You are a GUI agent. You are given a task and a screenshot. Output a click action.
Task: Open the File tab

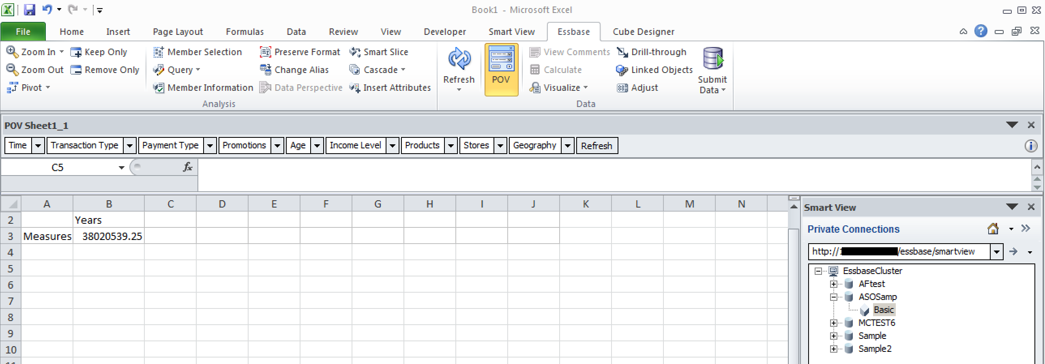point(23,32)
